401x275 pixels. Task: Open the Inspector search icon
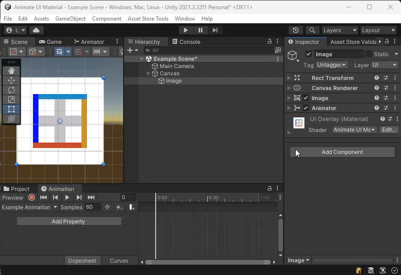pos(312,30)
